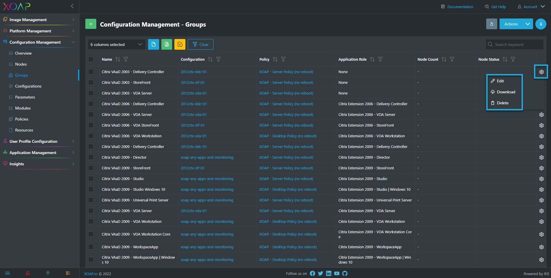Click gear icon for 2003 Delivery Controller row
Screen dimensions: 551x278
click(x=541, y=72)
